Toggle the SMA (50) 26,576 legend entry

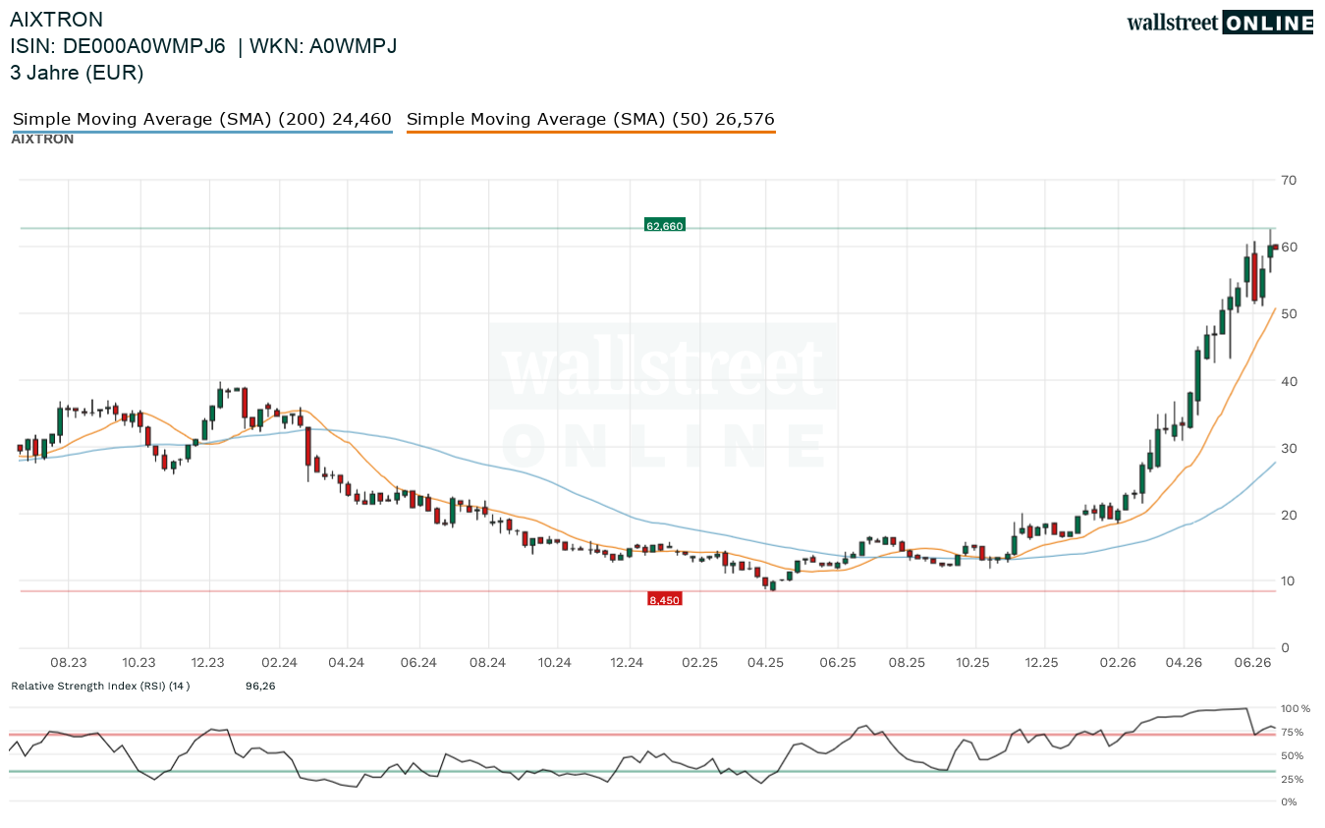[590, 120]
